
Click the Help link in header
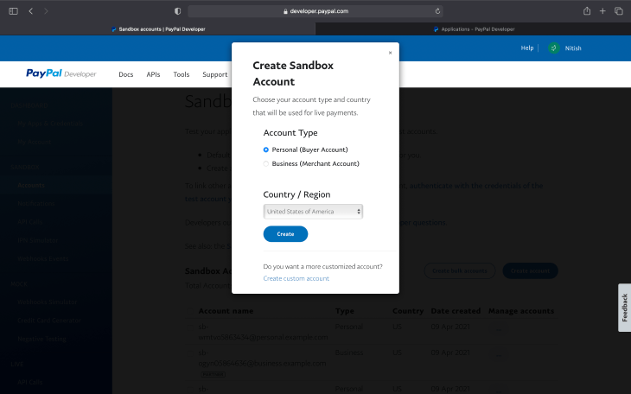(x=526, y=48)
